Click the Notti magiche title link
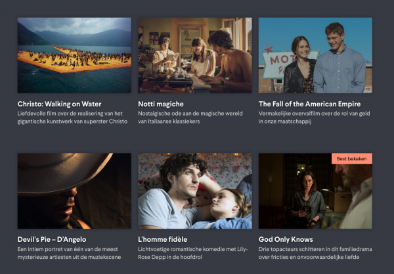Viewport: 394px width, 274px height. pyautogui.click(x=161, y=104)
